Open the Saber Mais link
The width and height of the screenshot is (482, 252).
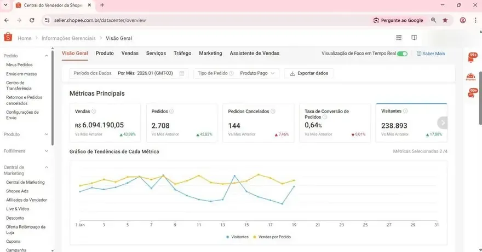(x=431, y=54)
